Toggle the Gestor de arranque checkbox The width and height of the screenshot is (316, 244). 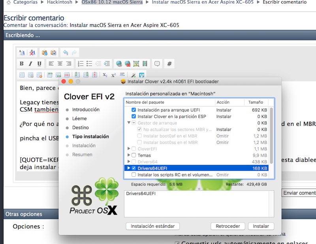point(134,123)
